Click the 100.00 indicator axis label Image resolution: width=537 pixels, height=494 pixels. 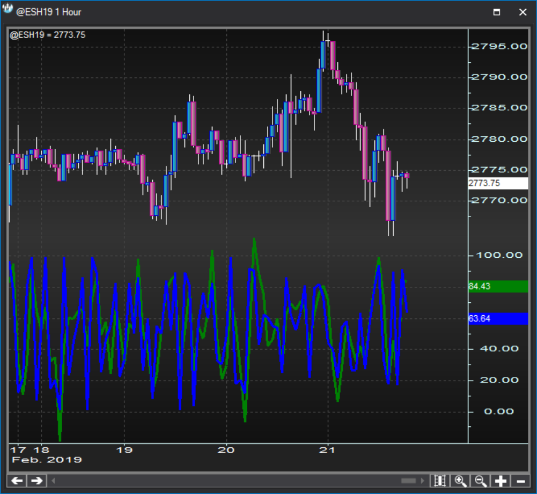click(499, 255)
